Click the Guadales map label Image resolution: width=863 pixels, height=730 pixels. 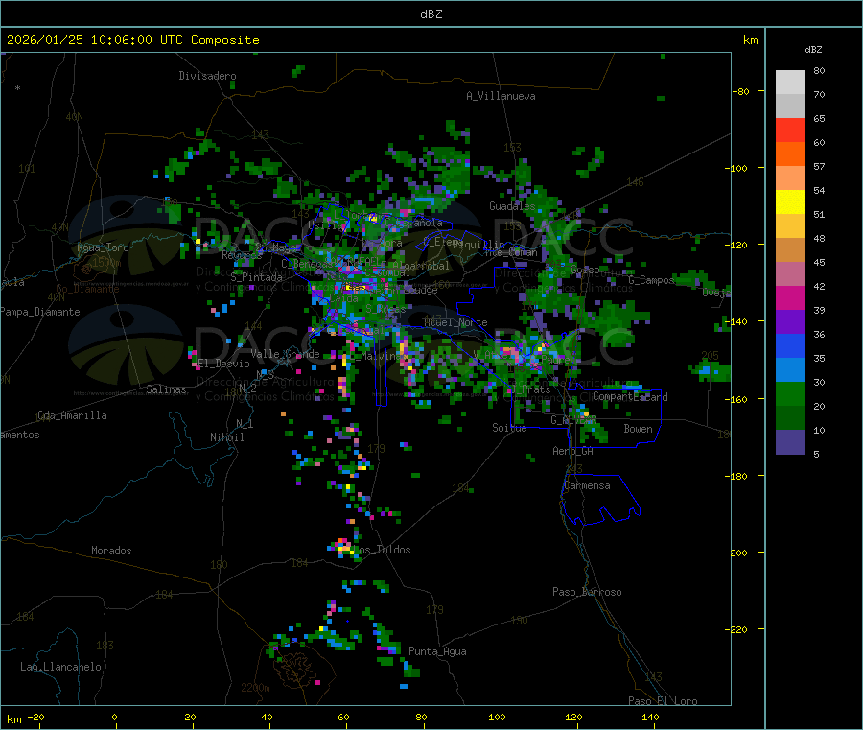(x=512, y=206)
